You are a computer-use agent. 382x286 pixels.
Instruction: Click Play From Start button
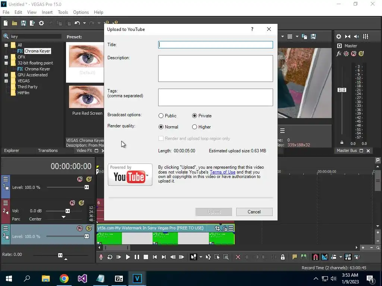point(119,257)
